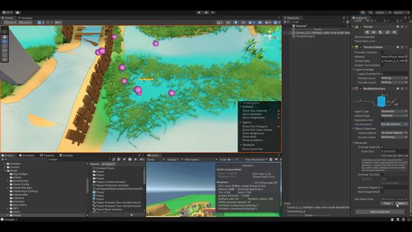Open the Collect Objects dropdown
The image size is (412, 232).
[394, 133]
